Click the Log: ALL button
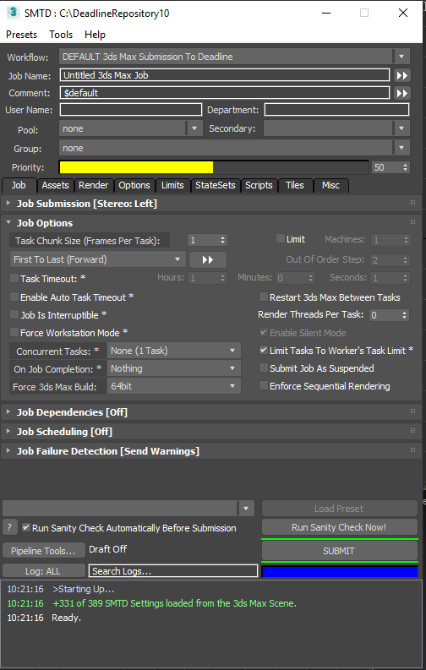Screen dimensions: 426x670 44,571
